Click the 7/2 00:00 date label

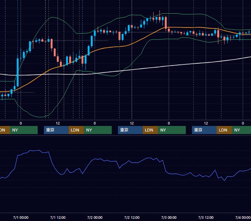click(95, 217)
